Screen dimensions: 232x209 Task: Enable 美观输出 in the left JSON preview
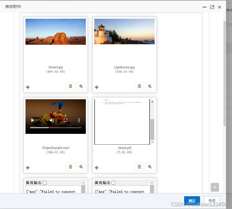45,183
